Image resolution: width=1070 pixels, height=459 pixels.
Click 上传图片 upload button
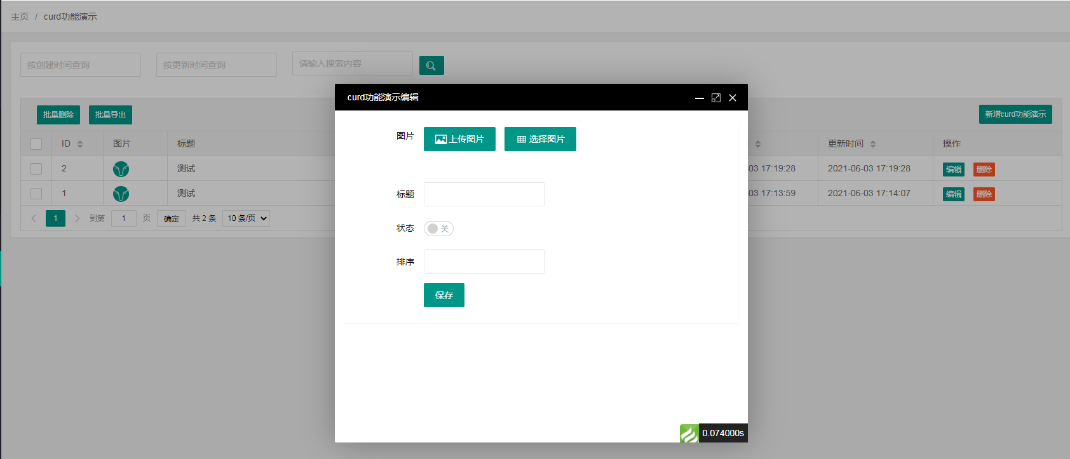[x=459, y=139]
